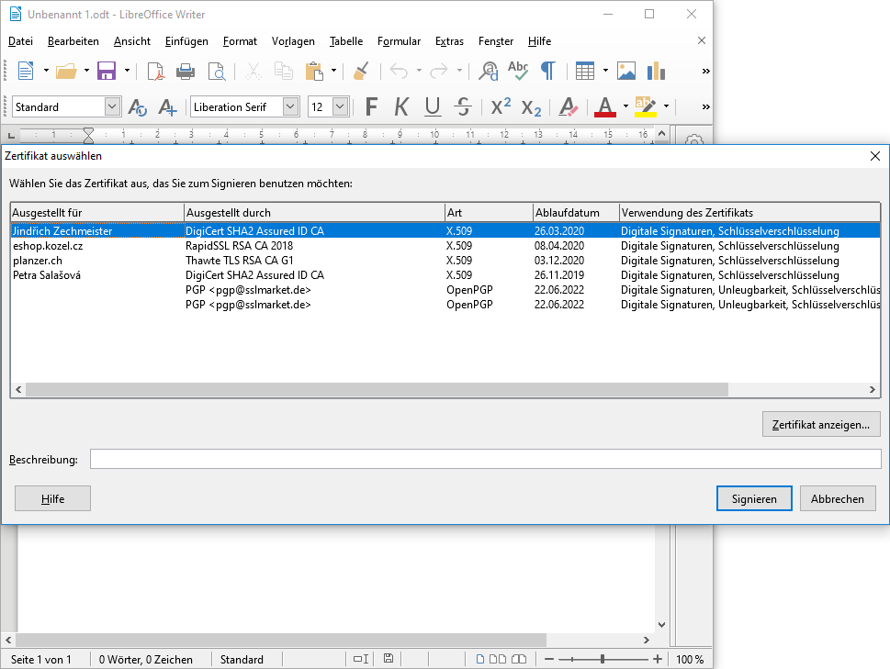
Task: Click the Export as PDF icon
Action: tap(155, 72)
